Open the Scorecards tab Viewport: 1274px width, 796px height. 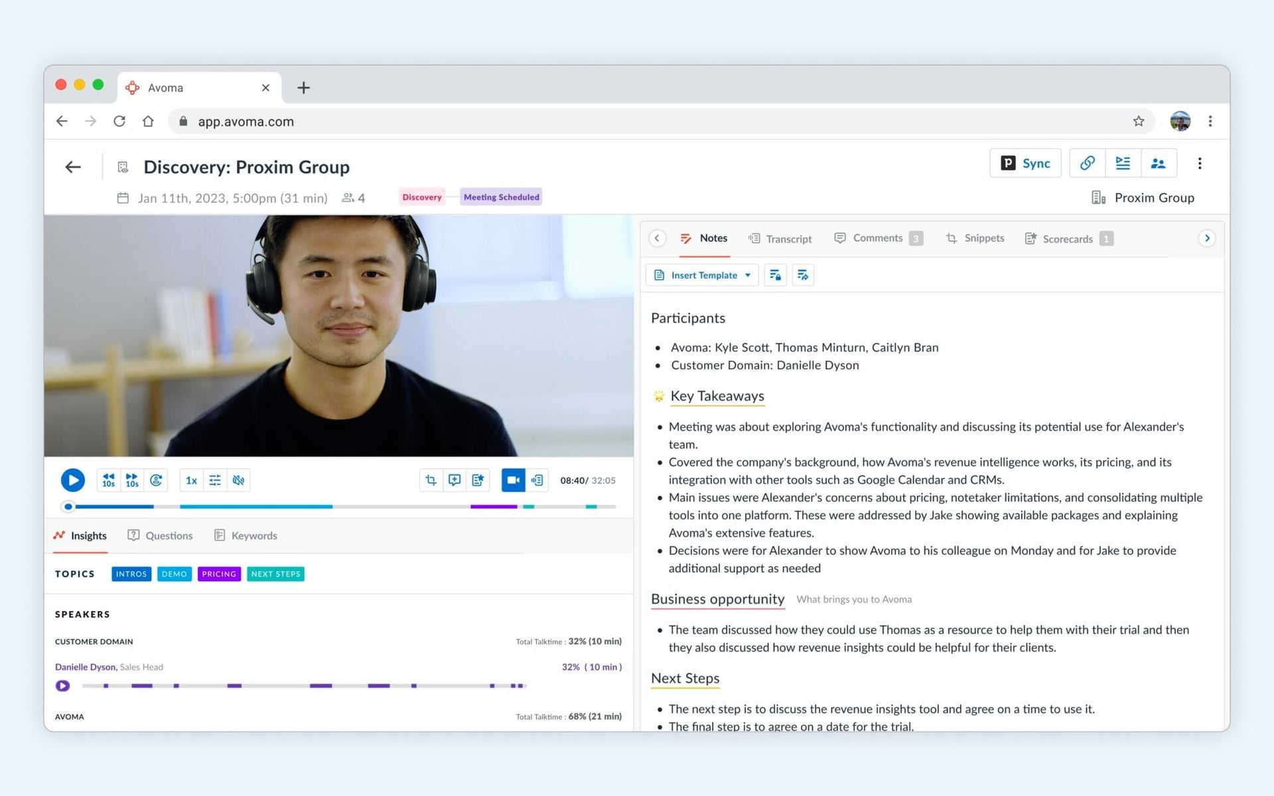pos(1069,239)
